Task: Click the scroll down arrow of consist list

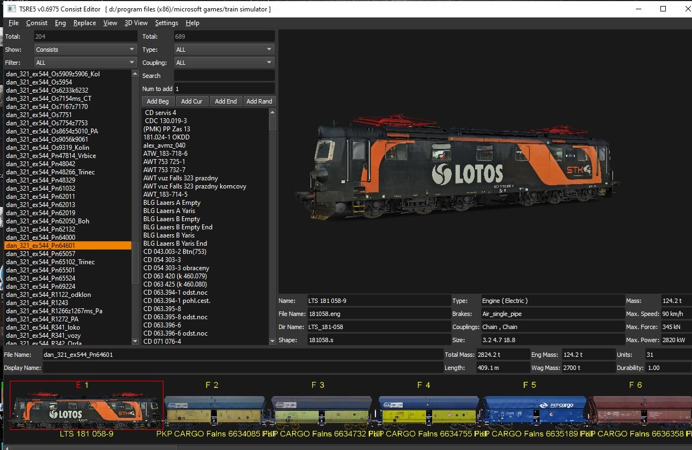Action: (x=136, y=341)
